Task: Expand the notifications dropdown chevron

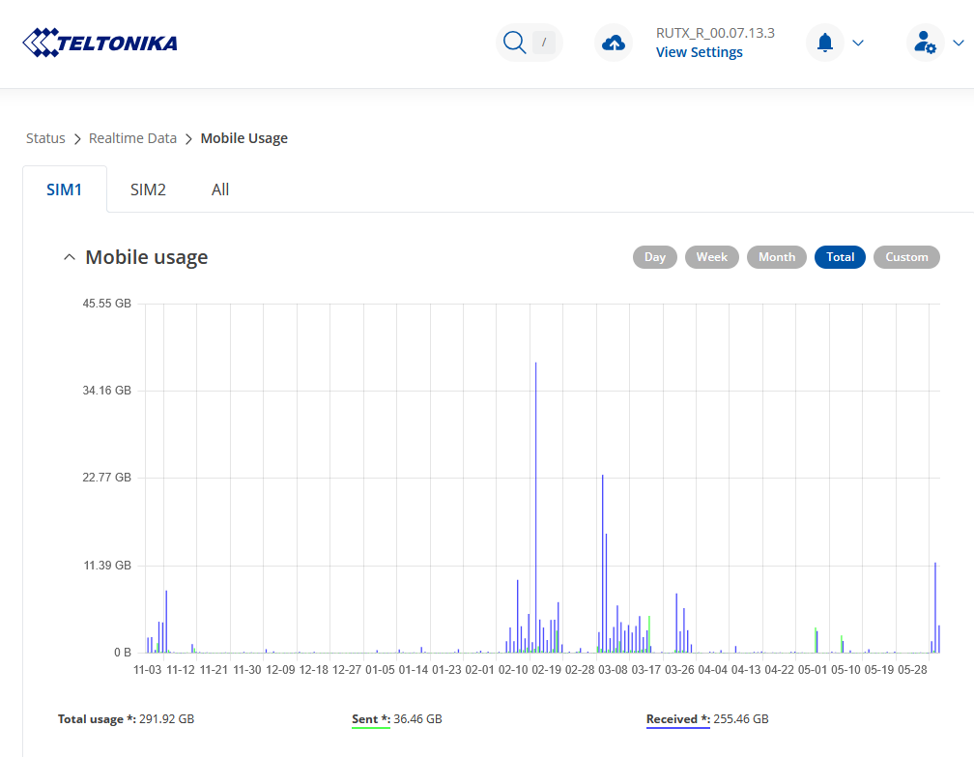Action: pyautogui.click(x=858, y=43)
